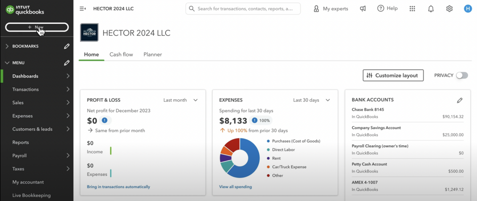
Task: Open Expenses in the sidebar
Action: coord(23,116)
